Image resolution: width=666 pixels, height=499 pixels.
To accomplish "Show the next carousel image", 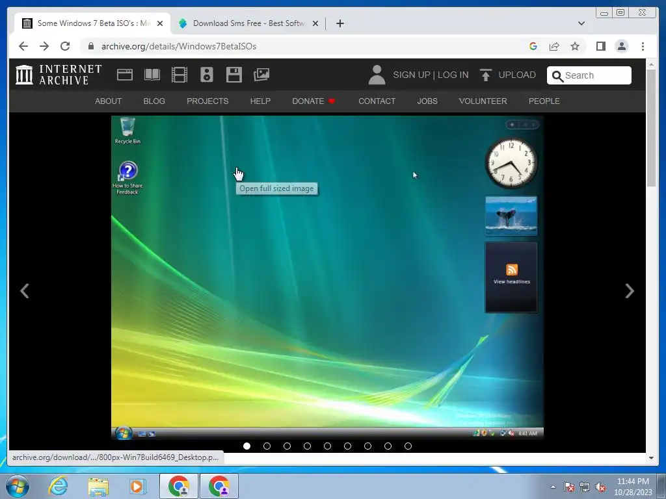I will (630, 291).
